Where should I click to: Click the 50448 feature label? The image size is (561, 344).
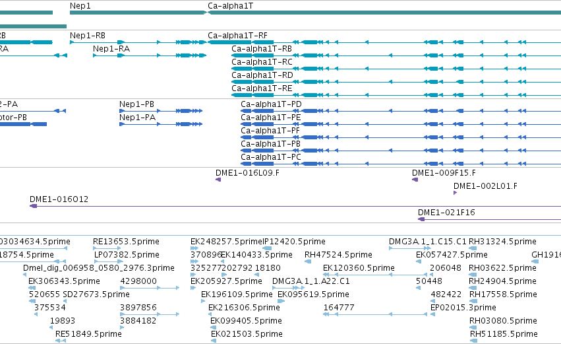[429, 282]
